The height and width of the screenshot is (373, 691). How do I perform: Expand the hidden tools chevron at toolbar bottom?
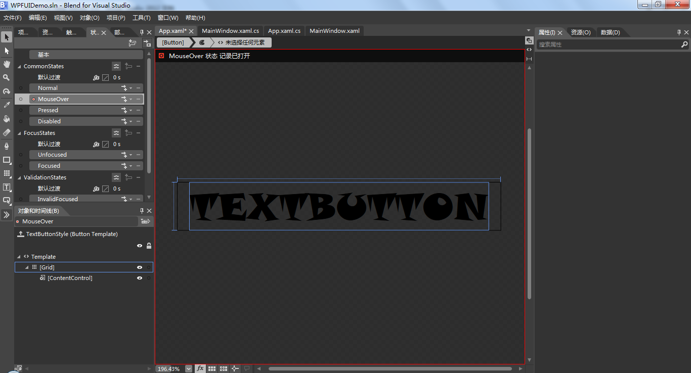pyautogui.click(x=7, y=215)
